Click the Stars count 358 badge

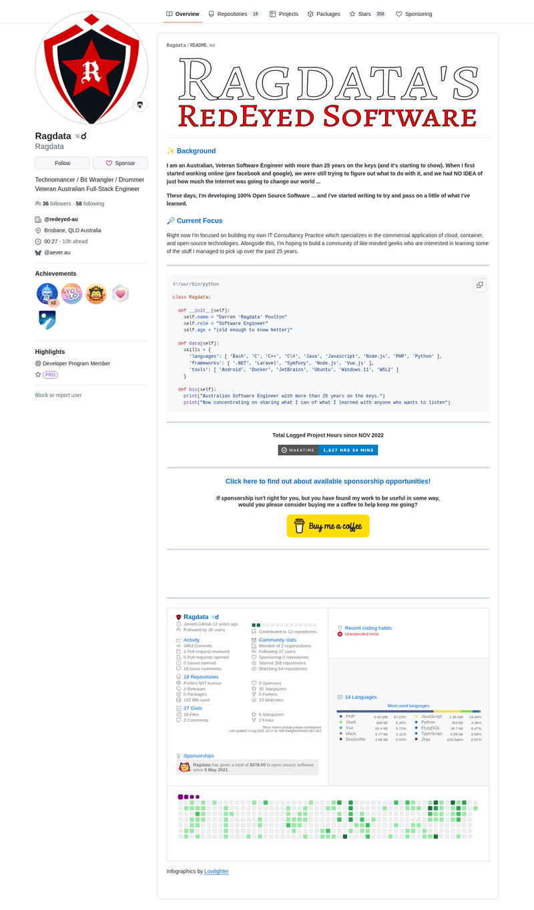click(x=380, y=14)
